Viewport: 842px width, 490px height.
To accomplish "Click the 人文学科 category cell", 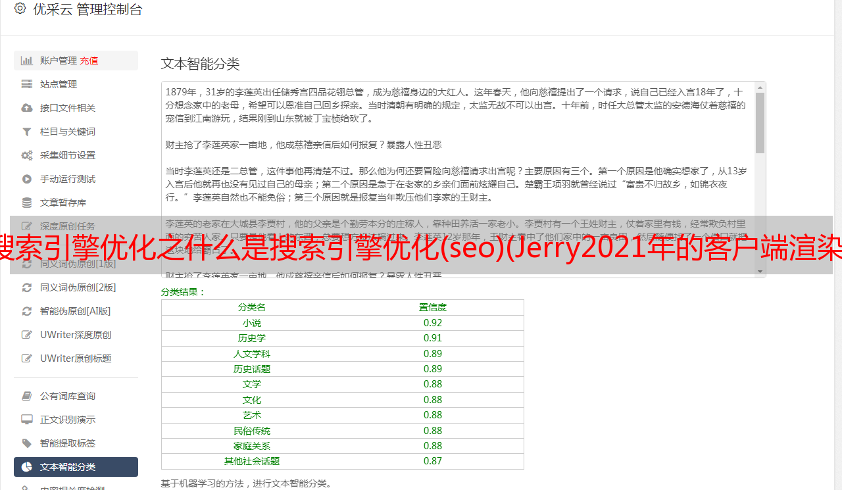I will 252,354.
